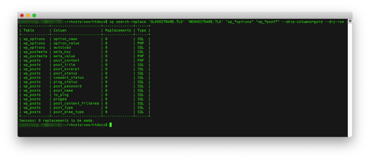Click the PHP type in option_value row
Image resolution: width=370 pixels, height=160 pixels.
coord(141,43)
